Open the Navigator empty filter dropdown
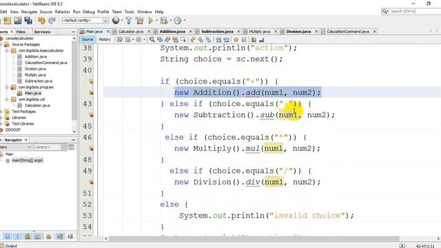 (63, 147)
